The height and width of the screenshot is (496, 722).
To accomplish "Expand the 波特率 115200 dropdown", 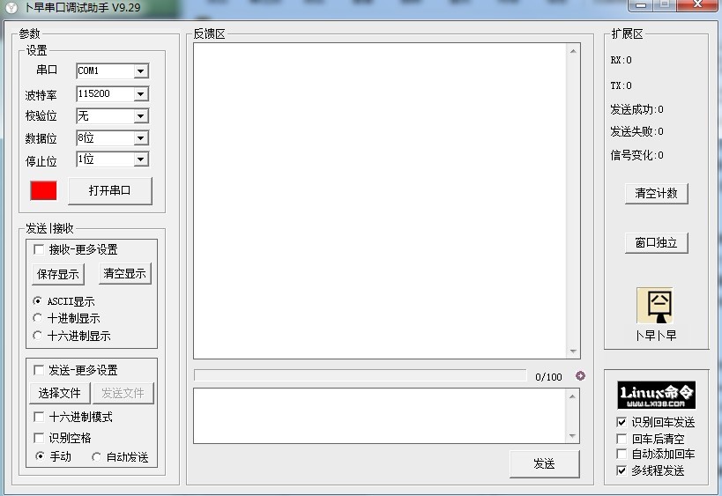I will coord(140,94).
